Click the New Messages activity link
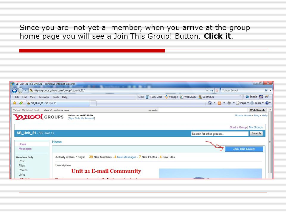This screenshot has width=286, height=214. [127, 157]
